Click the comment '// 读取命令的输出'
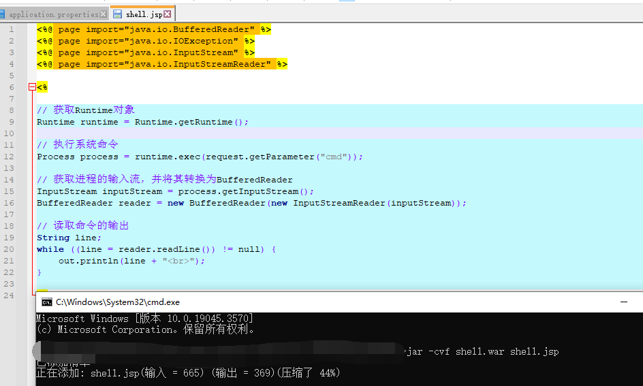 pyautogui.click(x=83, y=225)
